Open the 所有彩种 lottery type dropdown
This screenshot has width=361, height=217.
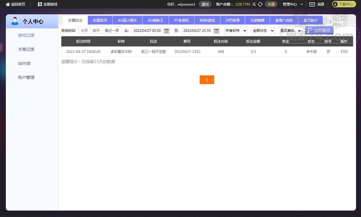point(236,31)
